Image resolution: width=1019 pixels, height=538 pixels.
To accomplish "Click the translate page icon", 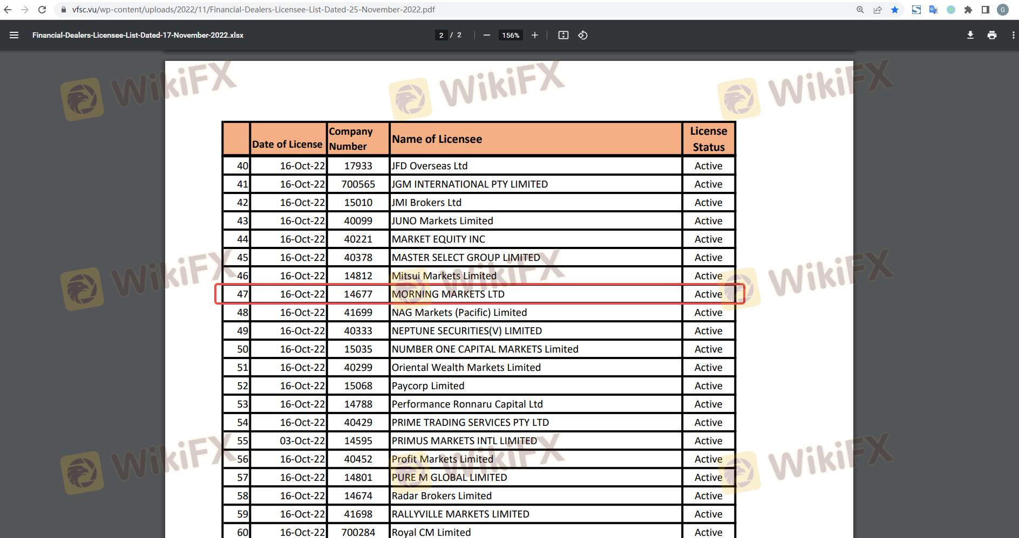I will click(933, 10).
